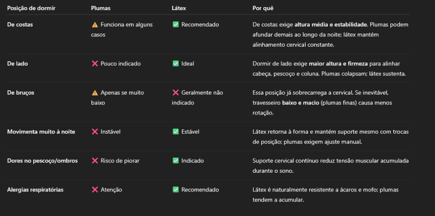The width and height of the screenshot is (435, 216).
Task: Click the "Por quê" column header
Action: point(263,8)
